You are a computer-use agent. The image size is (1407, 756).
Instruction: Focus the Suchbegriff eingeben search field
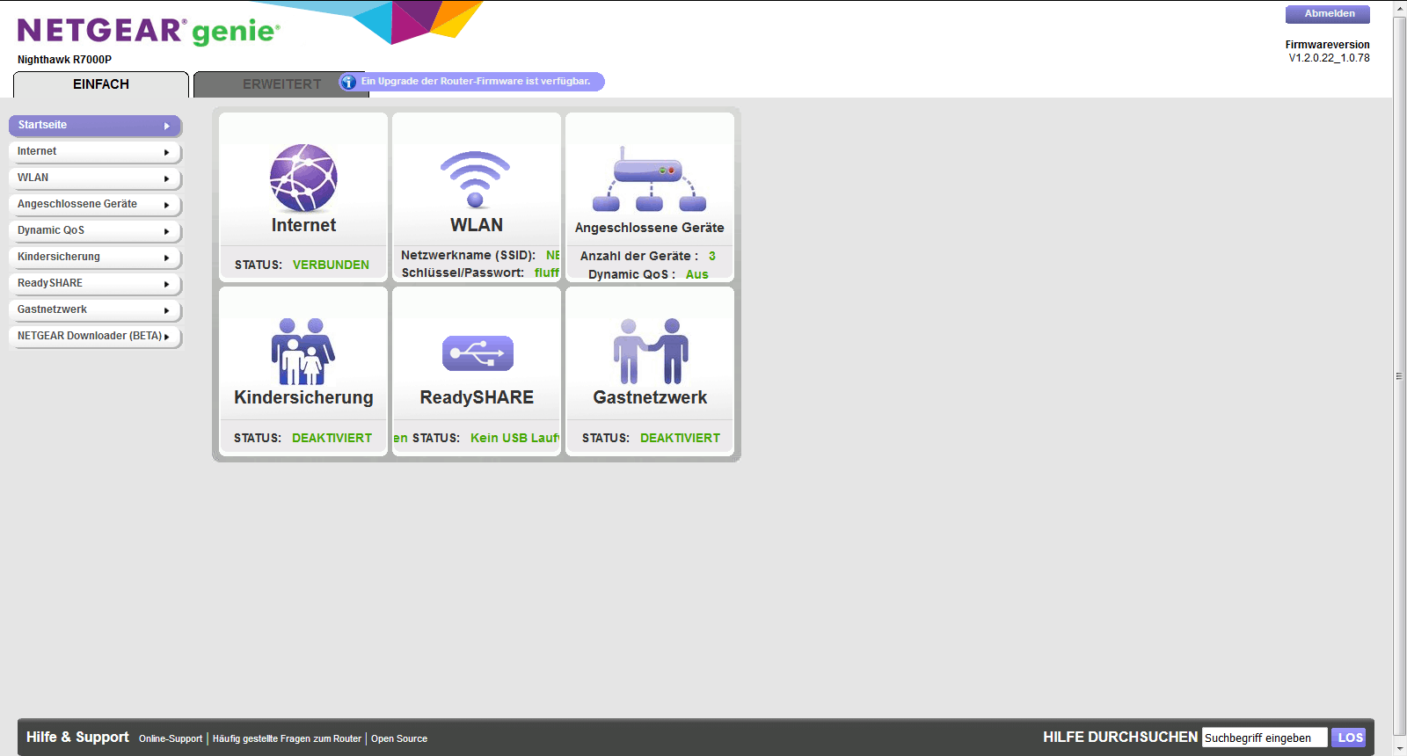pos(1265,738)
